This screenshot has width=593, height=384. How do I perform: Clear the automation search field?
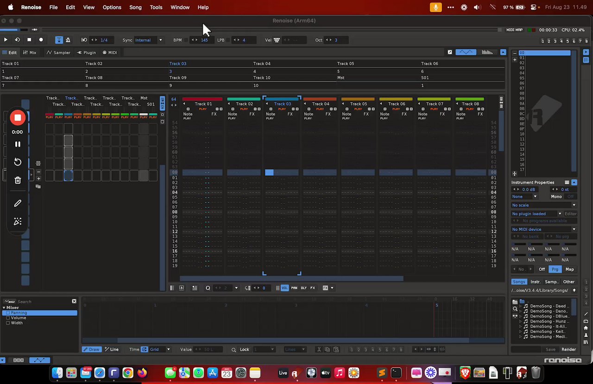(74, 301)
